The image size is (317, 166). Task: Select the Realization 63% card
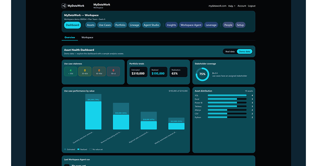click(x=178, y=72)
